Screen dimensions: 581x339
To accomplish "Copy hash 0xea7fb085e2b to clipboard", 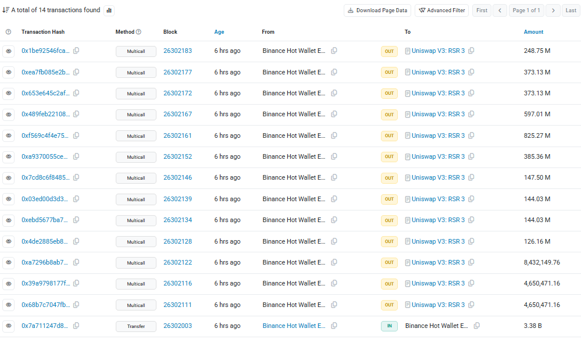I will 76,72.
